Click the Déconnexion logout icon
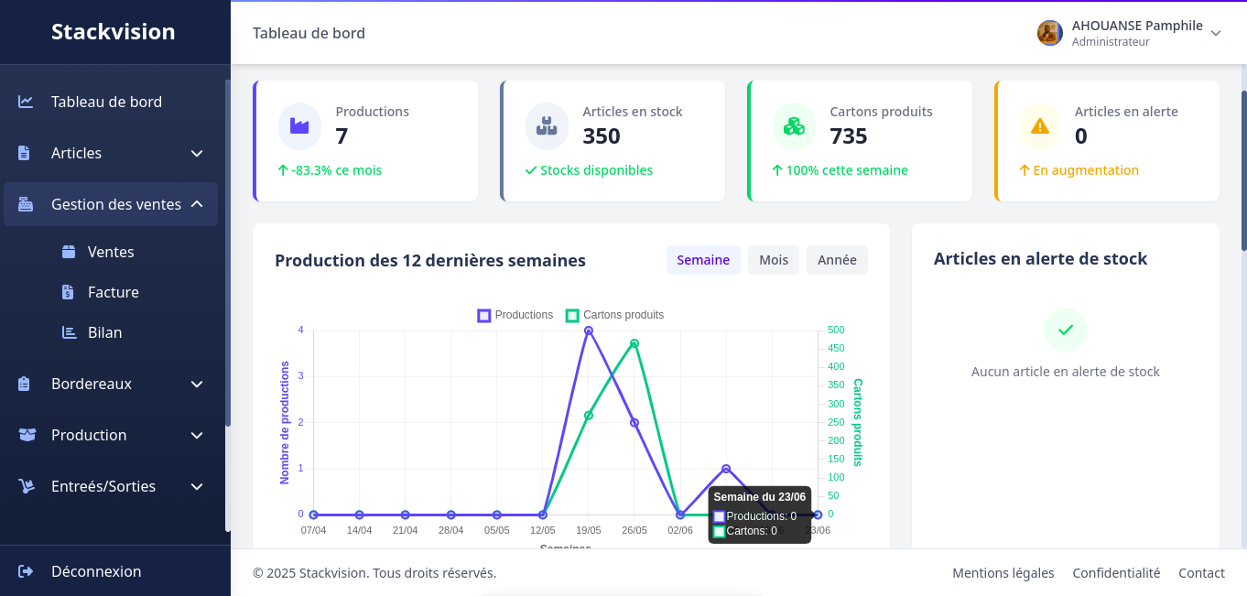 click(x=26, y=571)
